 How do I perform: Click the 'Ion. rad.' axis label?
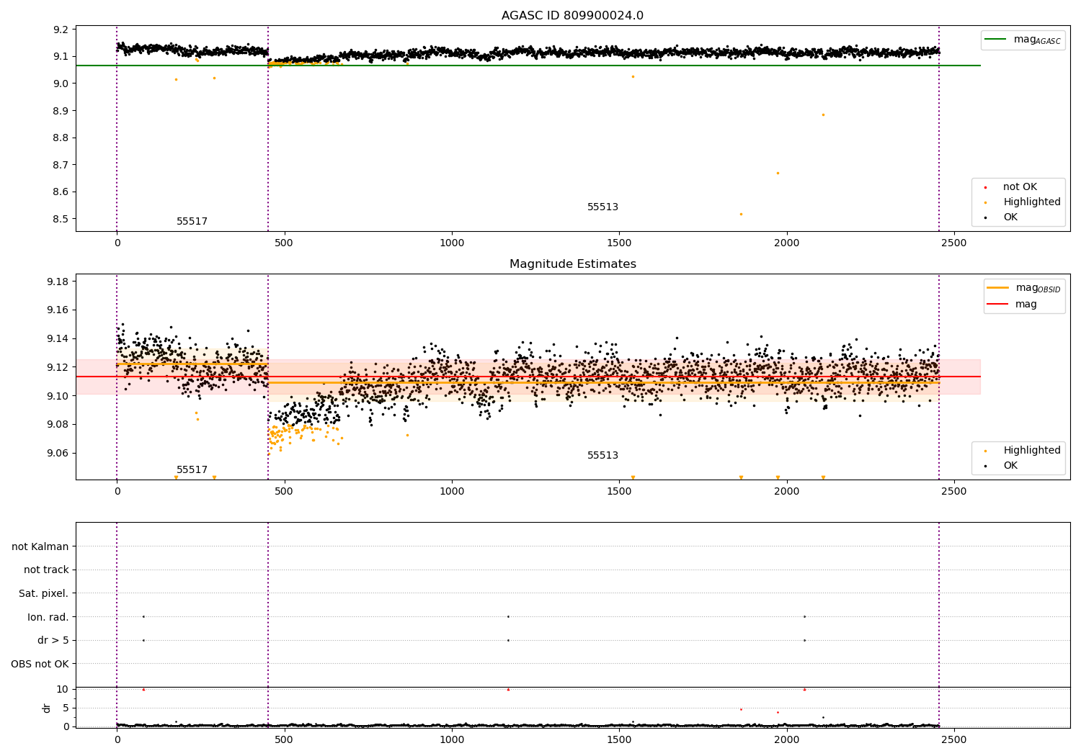(48, 617)
